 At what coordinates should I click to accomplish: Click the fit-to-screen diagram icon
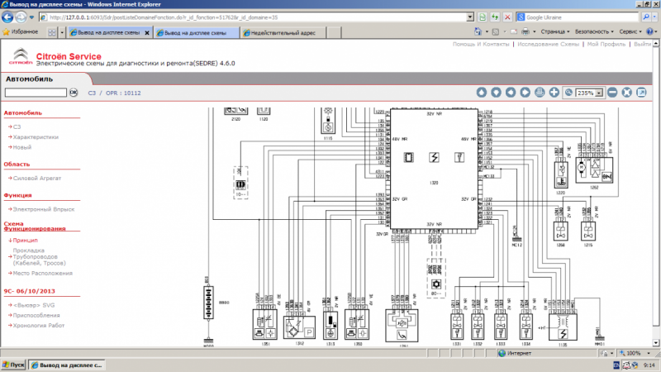[626, 93]
